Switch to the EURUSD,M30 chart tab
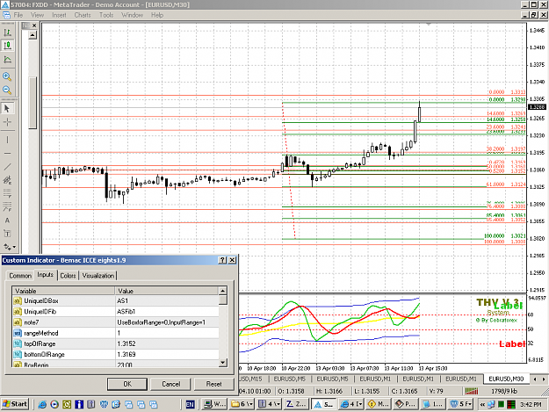The image size is (549, 412). (506, 379)
